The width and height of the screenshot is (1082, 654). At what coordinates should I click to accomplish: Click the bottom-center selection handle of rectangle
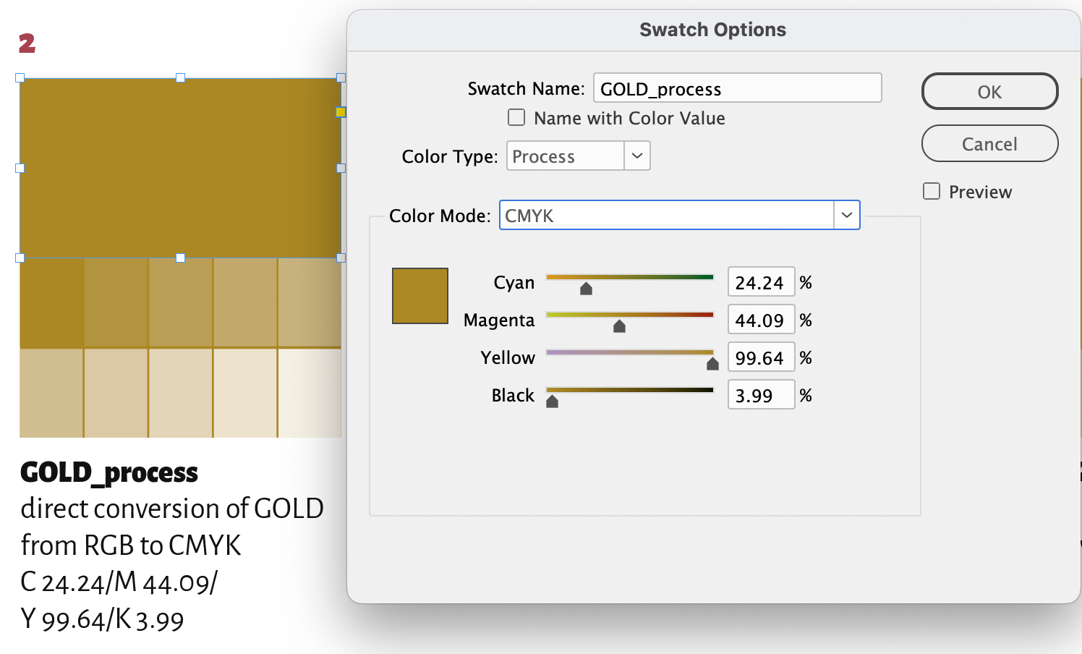click(x=181, y=258)
